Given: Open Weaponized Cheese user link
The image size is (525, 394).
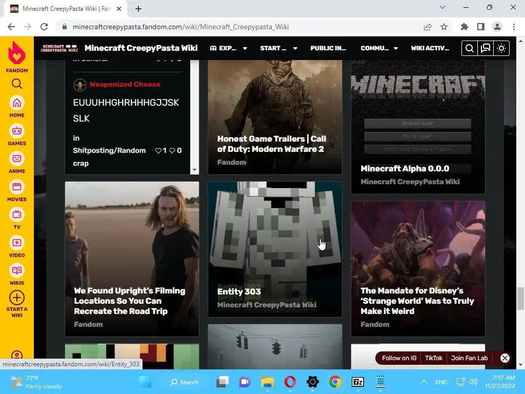Looking at the screenshot, I should point(125,85).
